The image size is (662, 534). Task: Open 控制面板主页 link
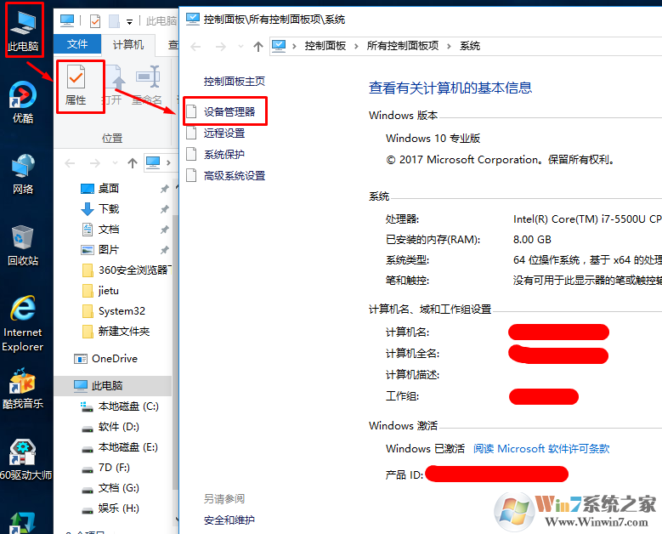pos(235,81)
